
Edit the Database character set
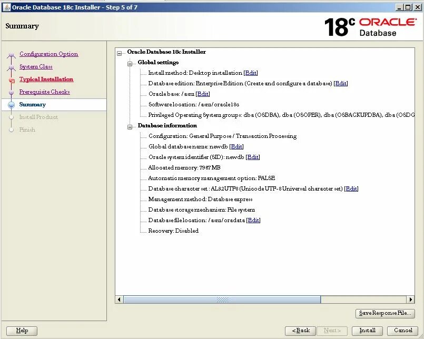coord(351,188)
